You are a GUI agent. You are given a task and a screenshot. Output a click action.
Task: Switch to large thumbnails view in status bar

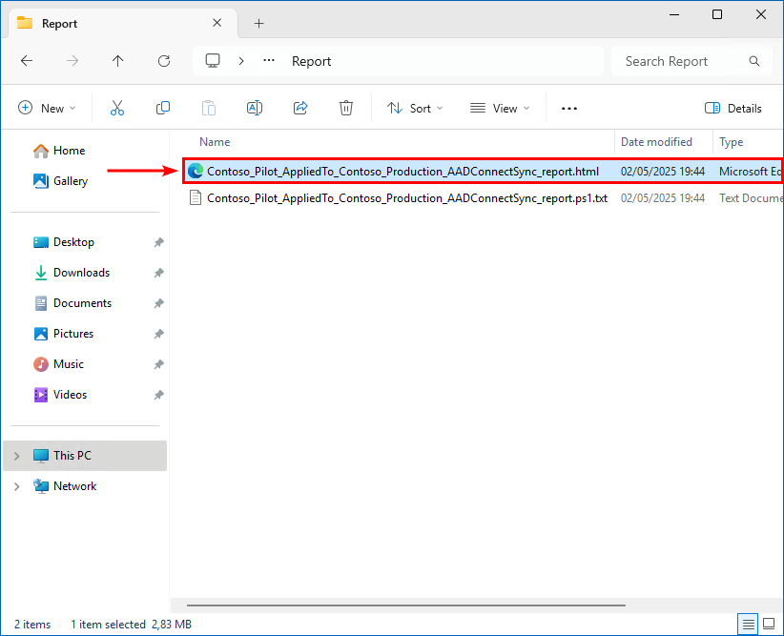pos(769,624)
